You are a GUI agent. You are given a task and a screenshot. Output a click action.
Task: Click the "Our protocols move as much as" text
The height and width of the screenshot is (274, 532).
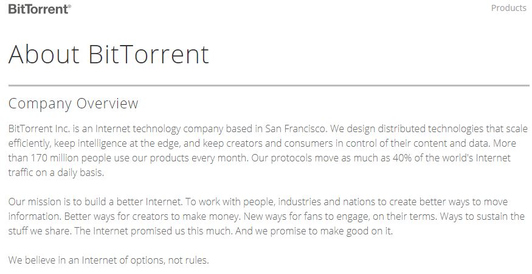pyautogui.click(x=320, y=158)
